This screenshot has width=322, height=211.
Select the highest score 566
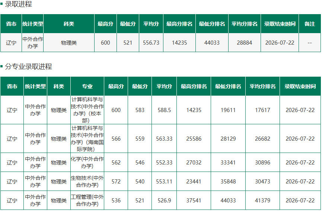click(x=116, y=139)
